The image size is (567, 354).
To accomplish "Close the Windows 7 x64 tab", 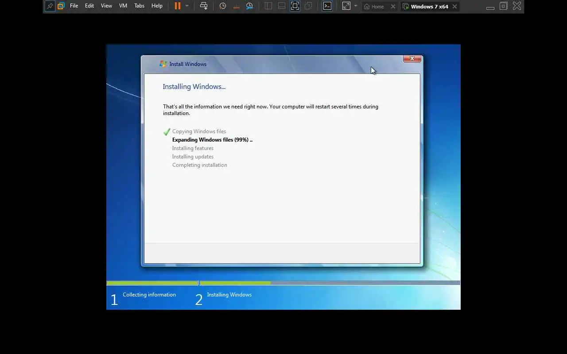I will pos(454,7).
